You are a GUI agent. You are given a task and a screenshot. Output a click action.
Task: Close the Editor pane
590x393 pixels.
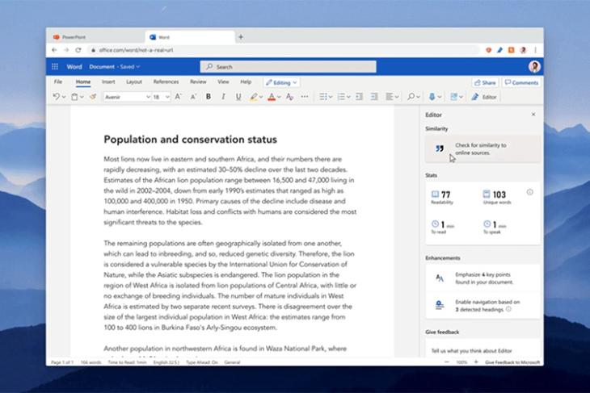tap(533, 115)
